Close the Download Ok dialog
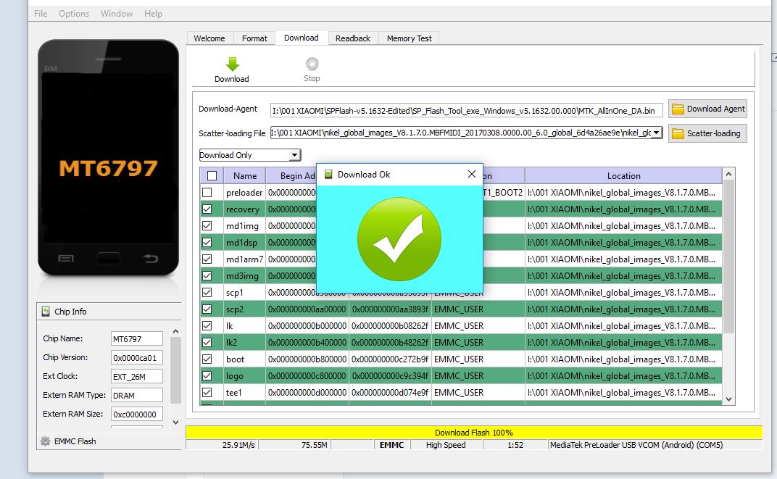Screen dimensions: 777x479 (472, 174)
